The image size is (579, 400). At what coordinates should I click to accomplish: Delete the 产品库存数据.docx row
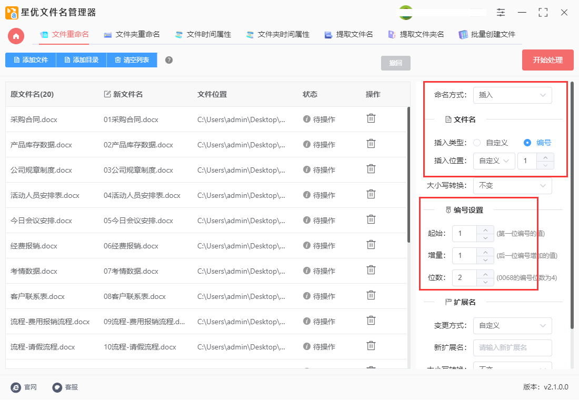coord(371,144)
